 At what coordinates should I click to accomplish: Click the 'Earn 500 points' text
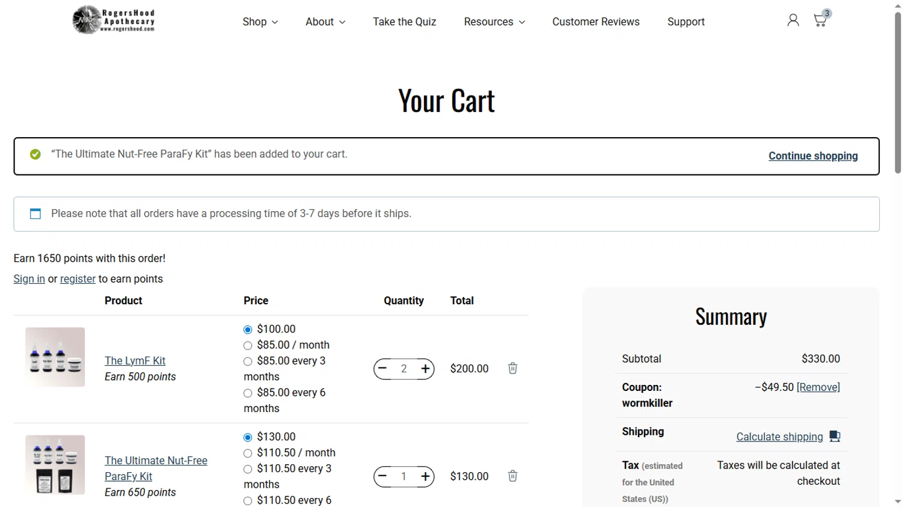pyautogui.click(x=140, y=376)
